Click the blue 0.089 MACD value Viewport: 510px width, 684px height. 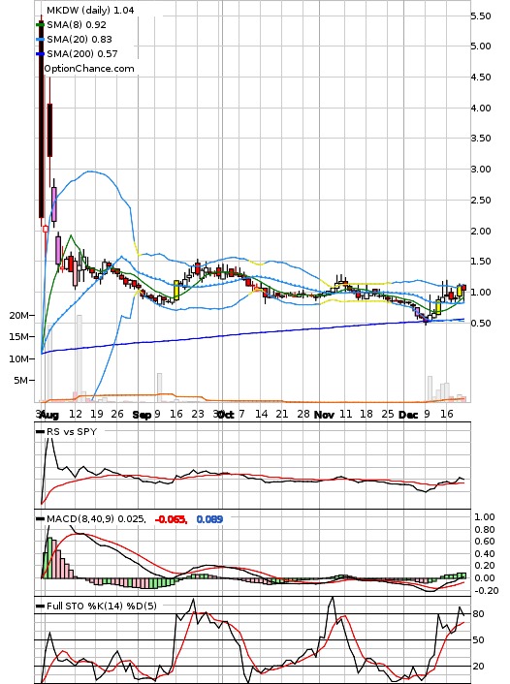(x=210, y=519)
